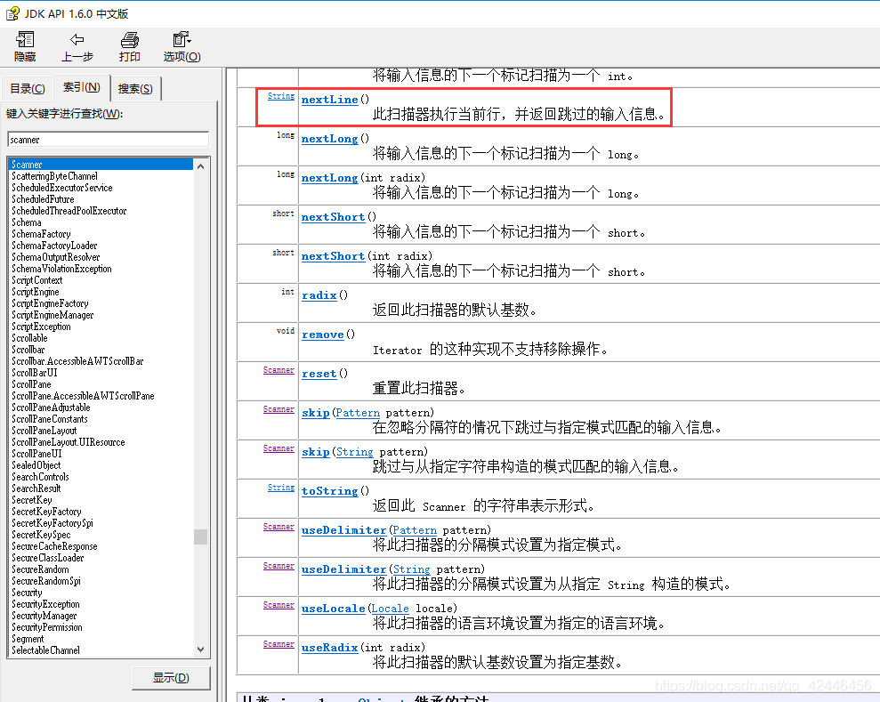Select SelectableChannel in the index list

(x=45, y=650)
